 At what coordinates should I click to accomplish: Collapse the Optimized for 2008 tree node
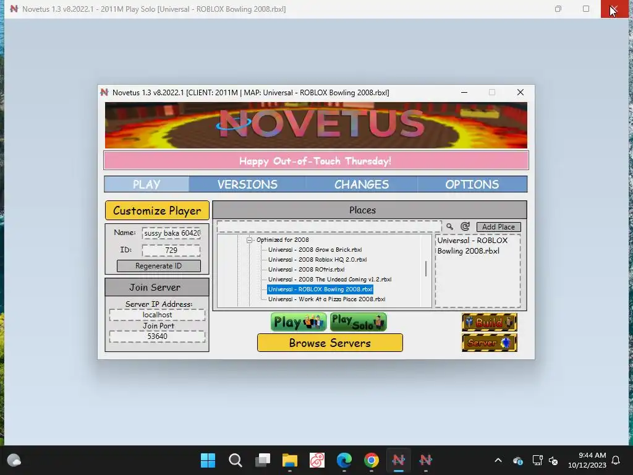pos(250,240)
